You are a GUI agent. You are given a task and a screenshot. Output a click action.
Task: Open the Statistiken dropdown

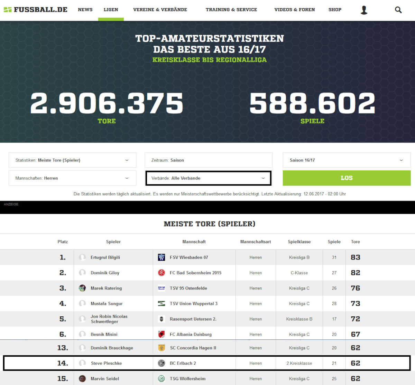click(x=72, y=160)
